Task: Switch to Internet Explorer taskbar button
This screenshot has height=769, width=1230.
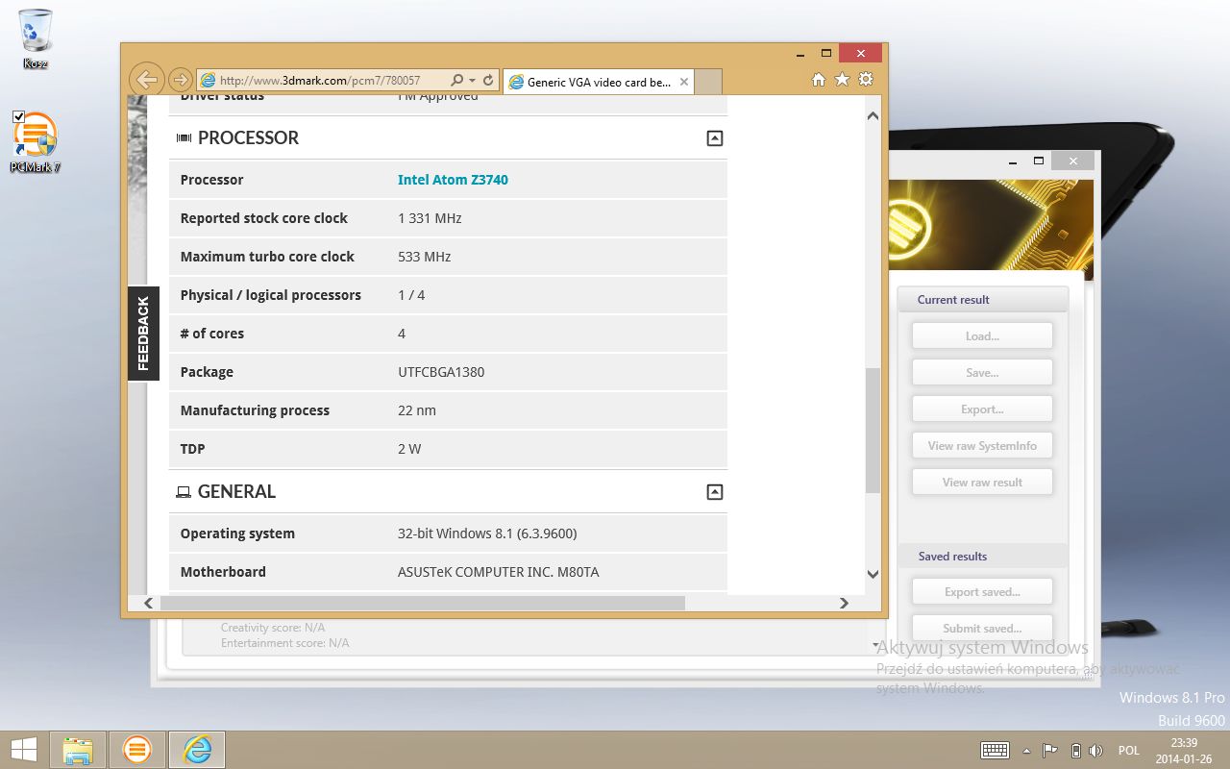Action: click(197, 750)
